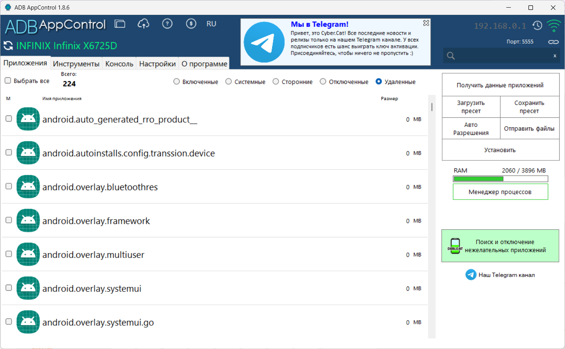
Task: Switch language via RU selector
Action: 211,24
